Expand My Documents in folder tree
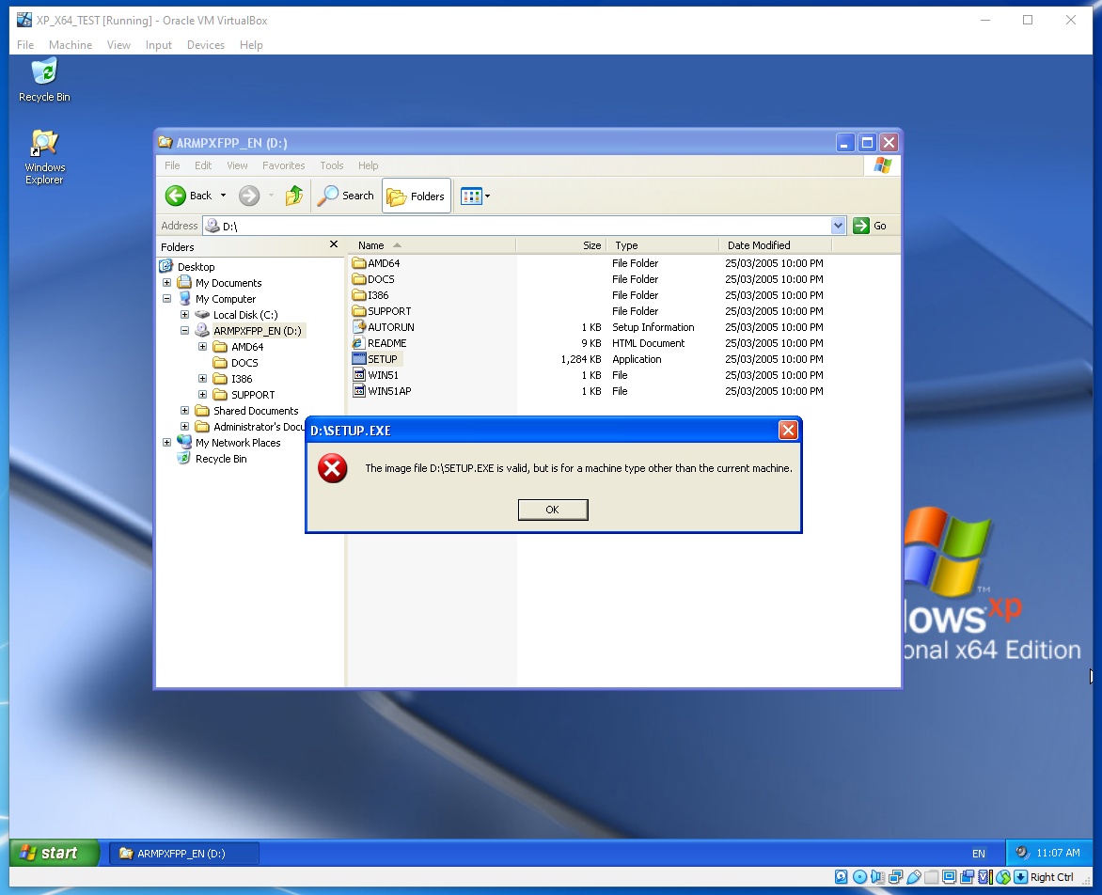This screenshot has width=1102, height=895. (166, 282)
